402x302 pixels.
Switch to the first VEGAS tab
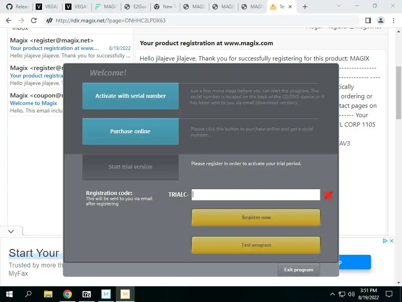(x=48, y=7)
